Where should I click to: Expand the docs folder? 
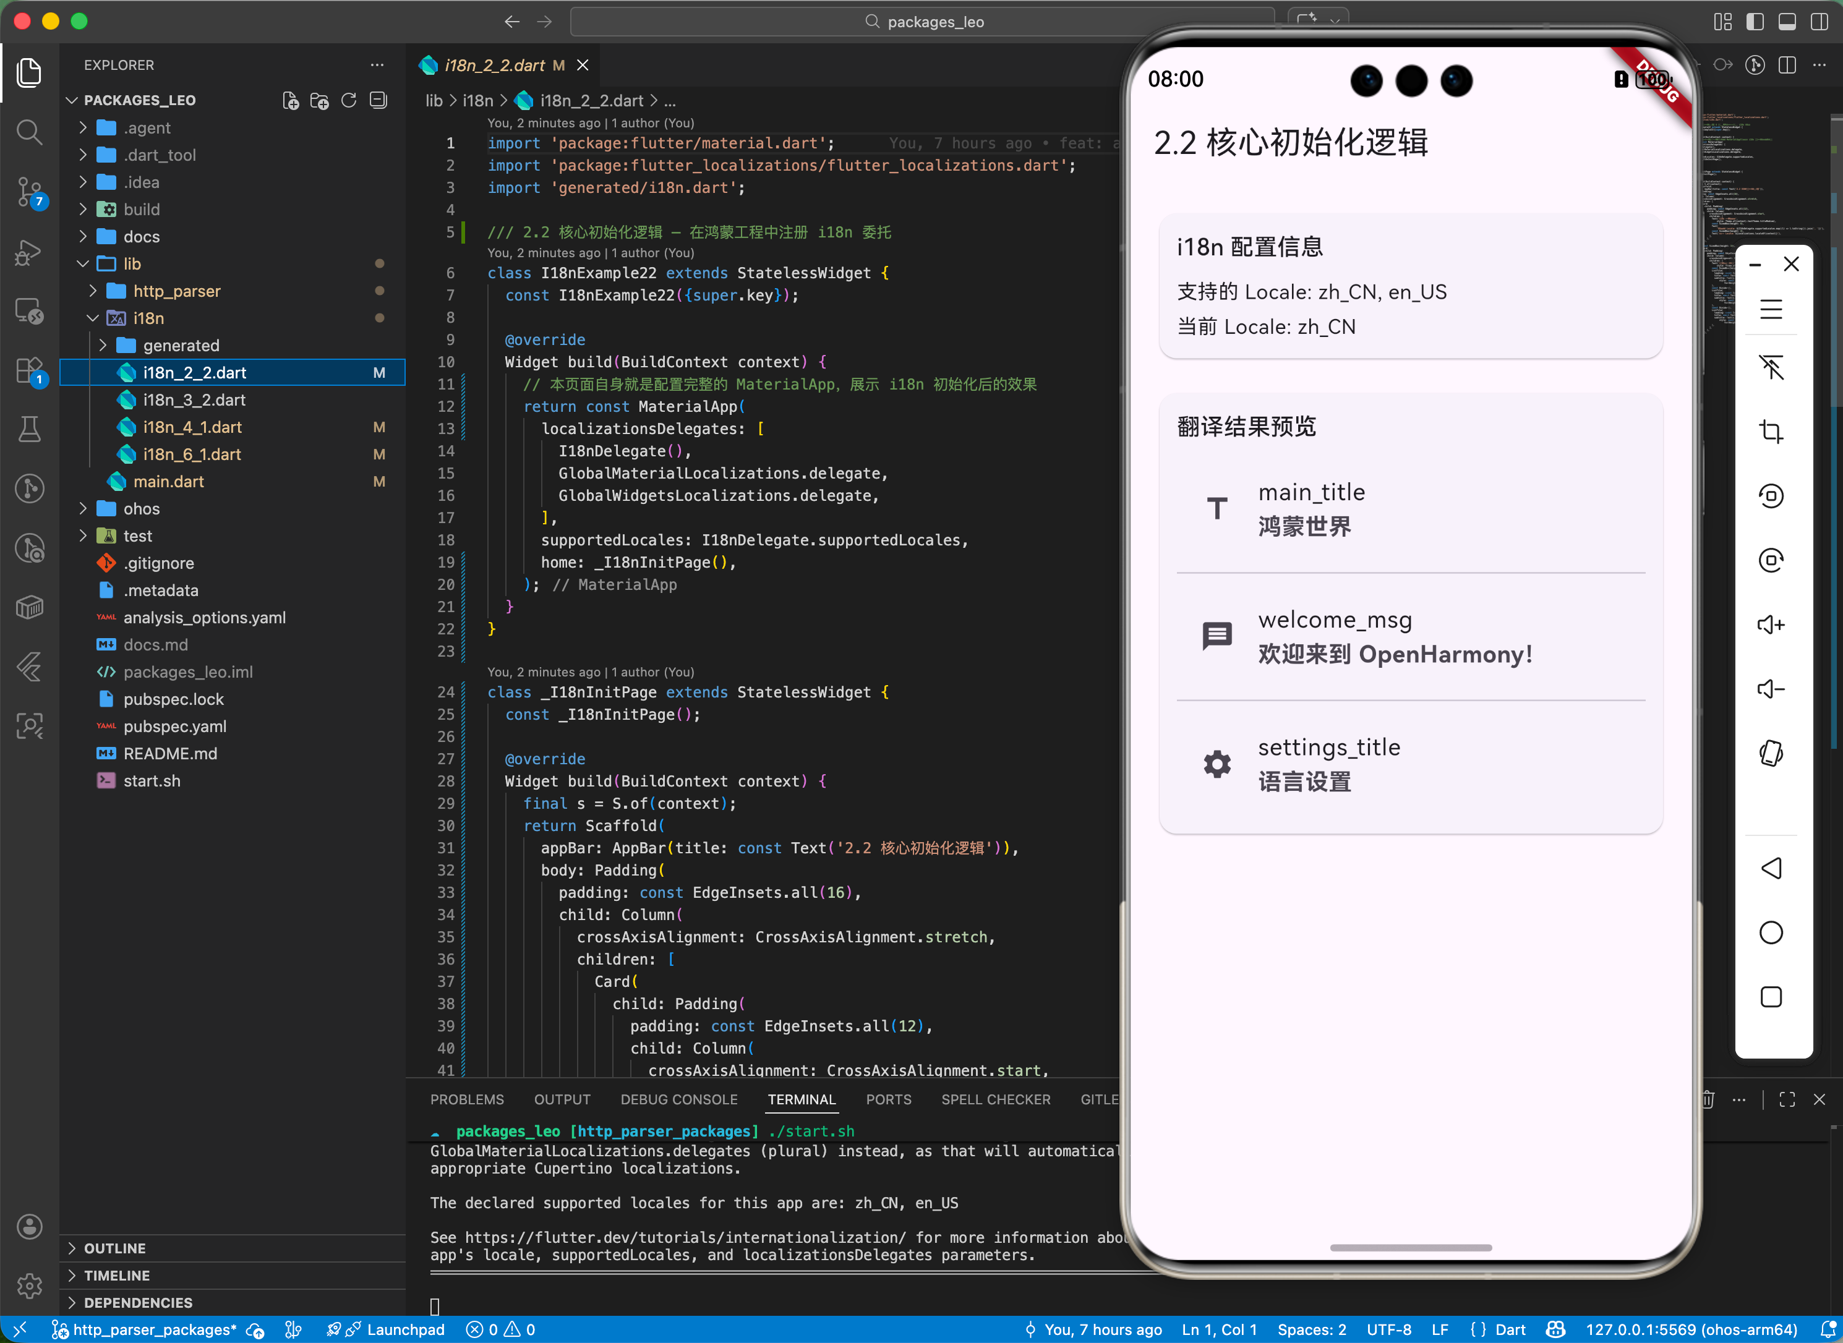pos(142,237)
